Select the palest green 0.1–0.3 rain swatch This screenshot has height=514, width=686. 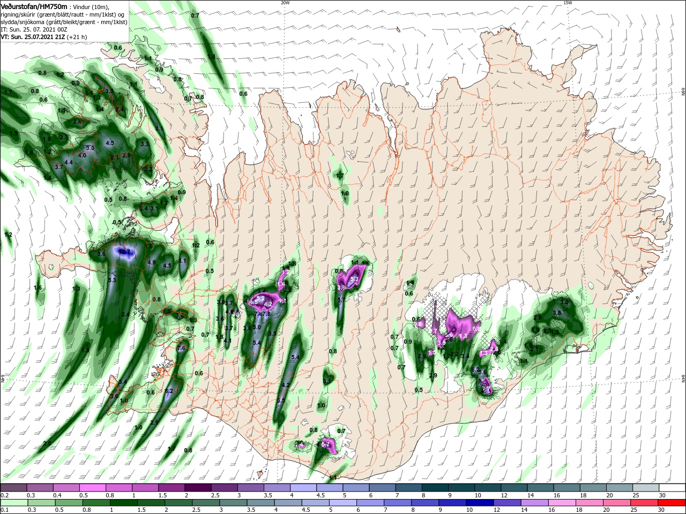tap(13, 503)
